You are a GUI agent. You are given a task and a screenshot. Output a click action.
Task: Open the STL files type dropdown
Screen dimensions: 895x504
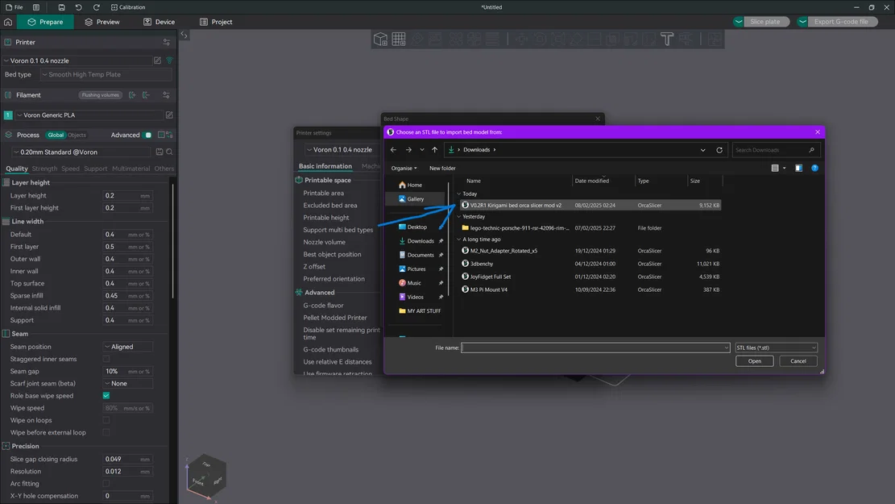776,348
